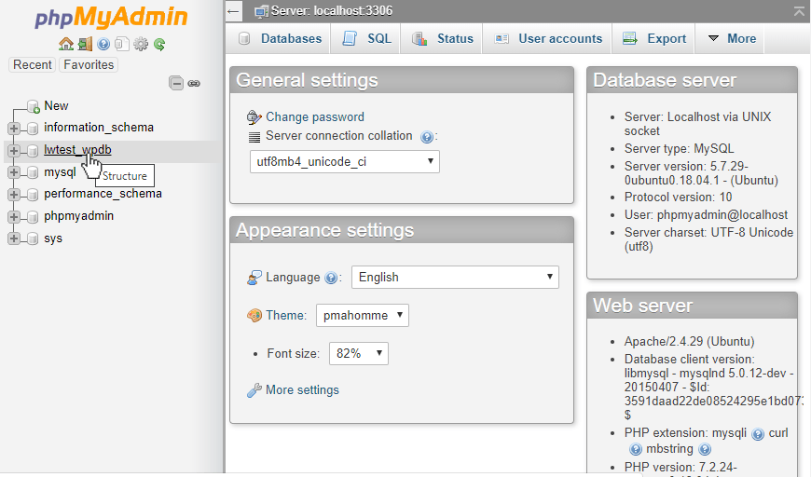This screenshot has height=477, width=811.
Task: Click the green reload navigation panel icon
Action: coord(159,45)
